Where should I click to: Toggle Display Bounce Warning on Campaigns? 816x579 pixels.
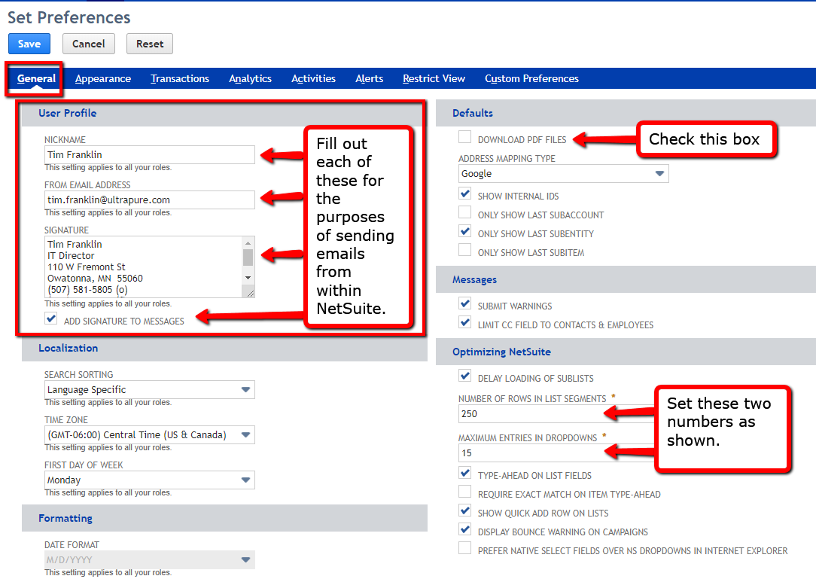(464, 529)
